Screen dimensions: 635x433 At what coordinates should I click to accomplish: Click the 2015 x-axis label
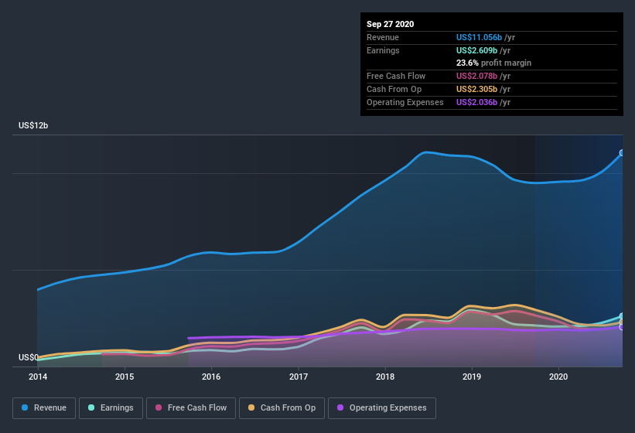pos(125,377)
